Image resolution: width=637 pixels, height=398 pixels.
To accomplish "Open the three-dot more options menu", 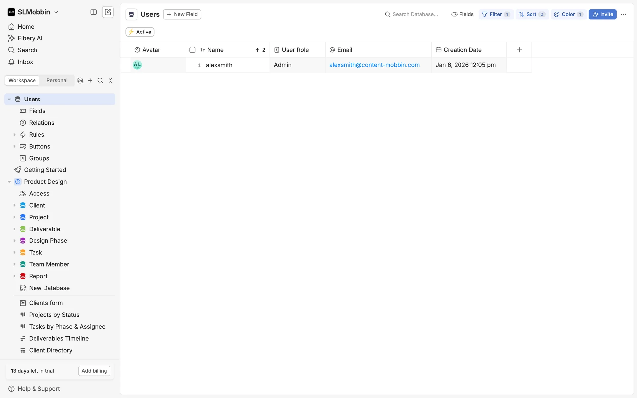I will [x=623, y=14].
